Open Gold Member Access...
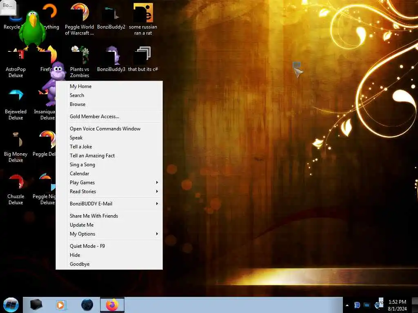Screen dimensions: 418x313 (x=109, y=116)
